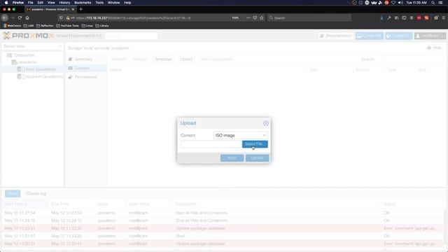The width and height of the screenshot is (448, 252).
Task: Open the Server View dropdown
Action: (x=33, y=46)
